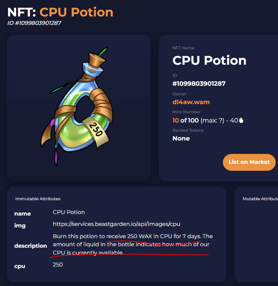Click the name attribute value CPU Potion

[69, 212]
